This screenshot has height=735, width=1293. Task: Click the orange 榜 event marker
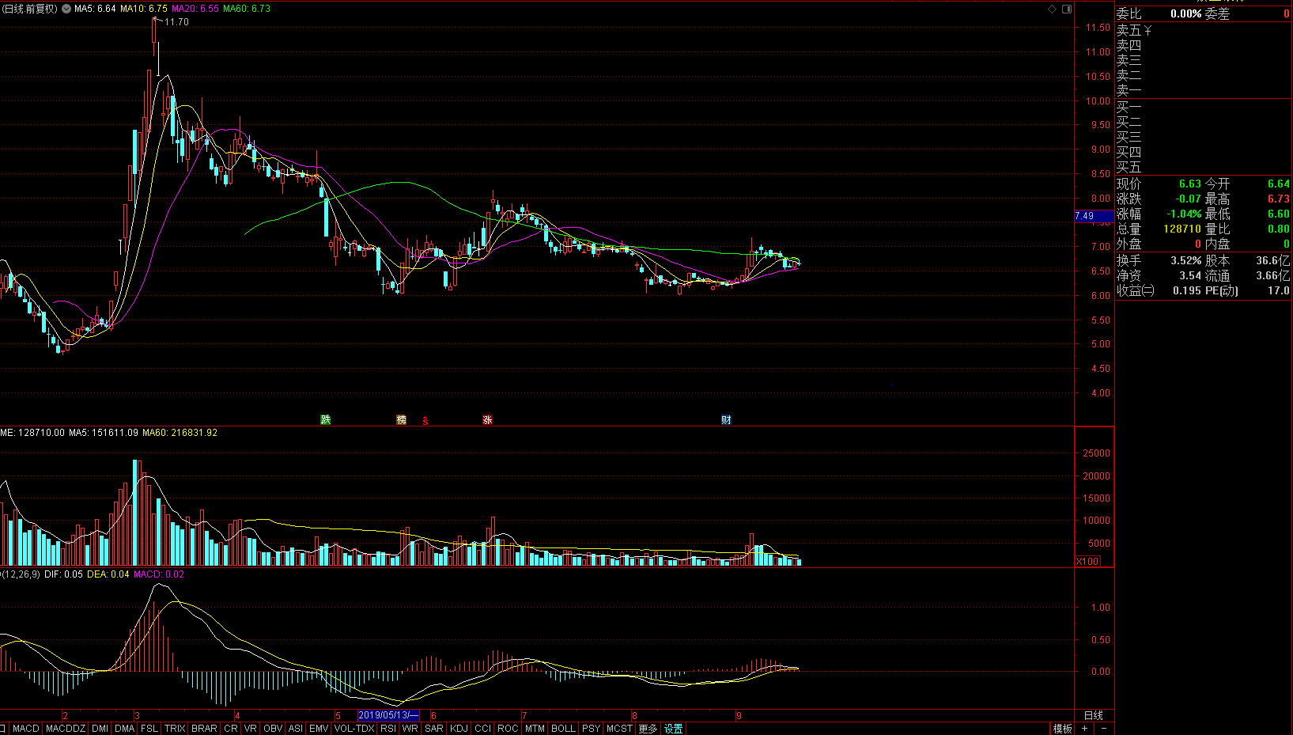click(x=401, y=419)
